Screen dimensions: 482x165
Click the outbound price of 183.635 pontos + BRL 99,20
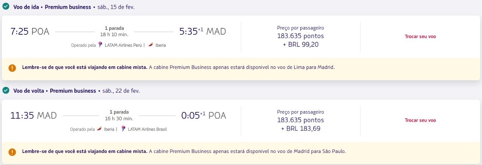300,37
